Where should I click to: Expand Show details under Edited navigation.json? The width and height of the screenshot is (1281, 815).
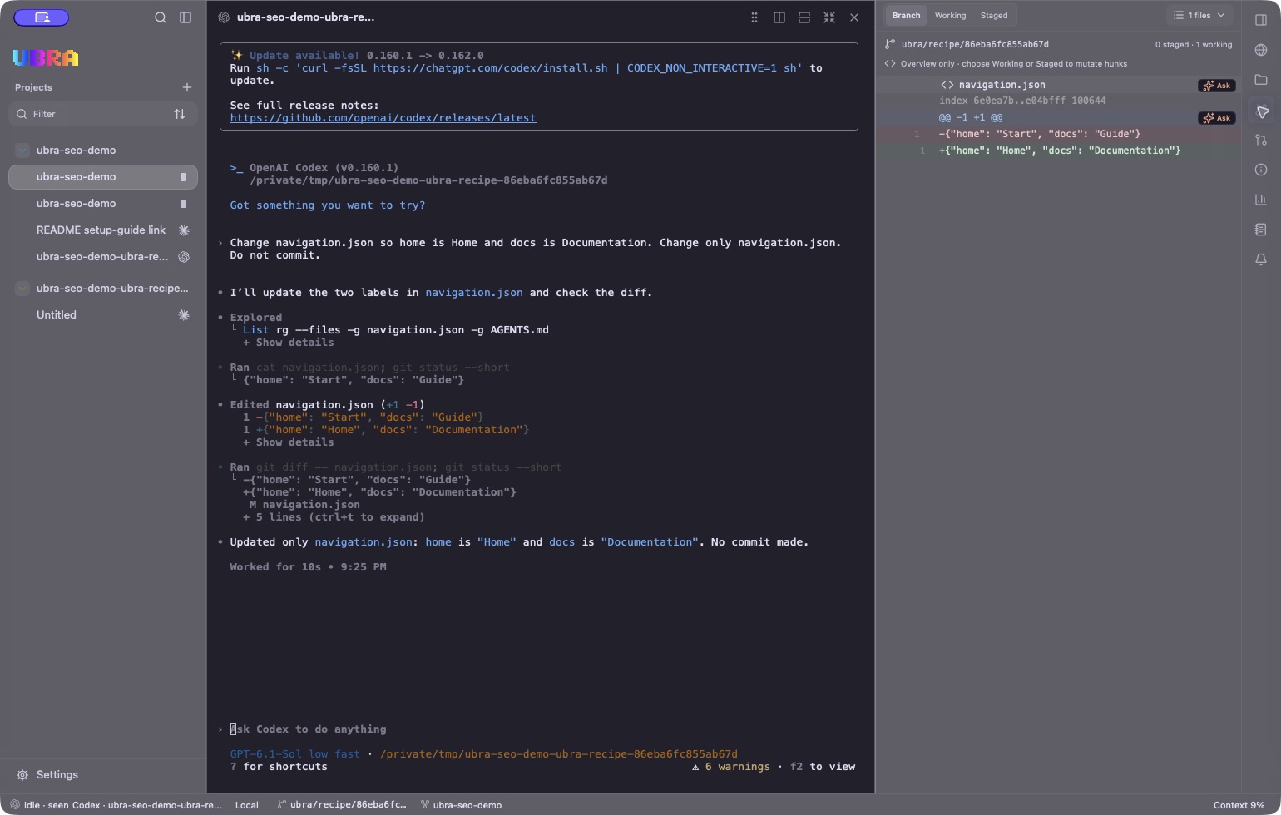pos(289,442)
